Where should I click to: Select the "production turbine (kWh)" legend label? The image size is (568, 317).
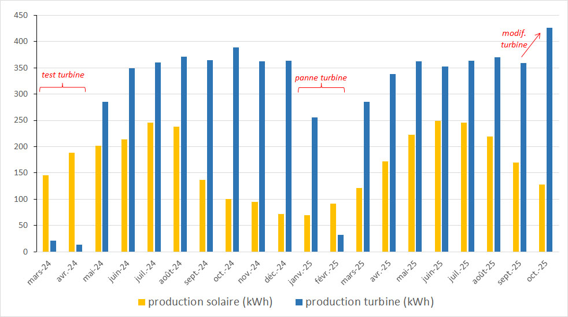tap(369, 302)
